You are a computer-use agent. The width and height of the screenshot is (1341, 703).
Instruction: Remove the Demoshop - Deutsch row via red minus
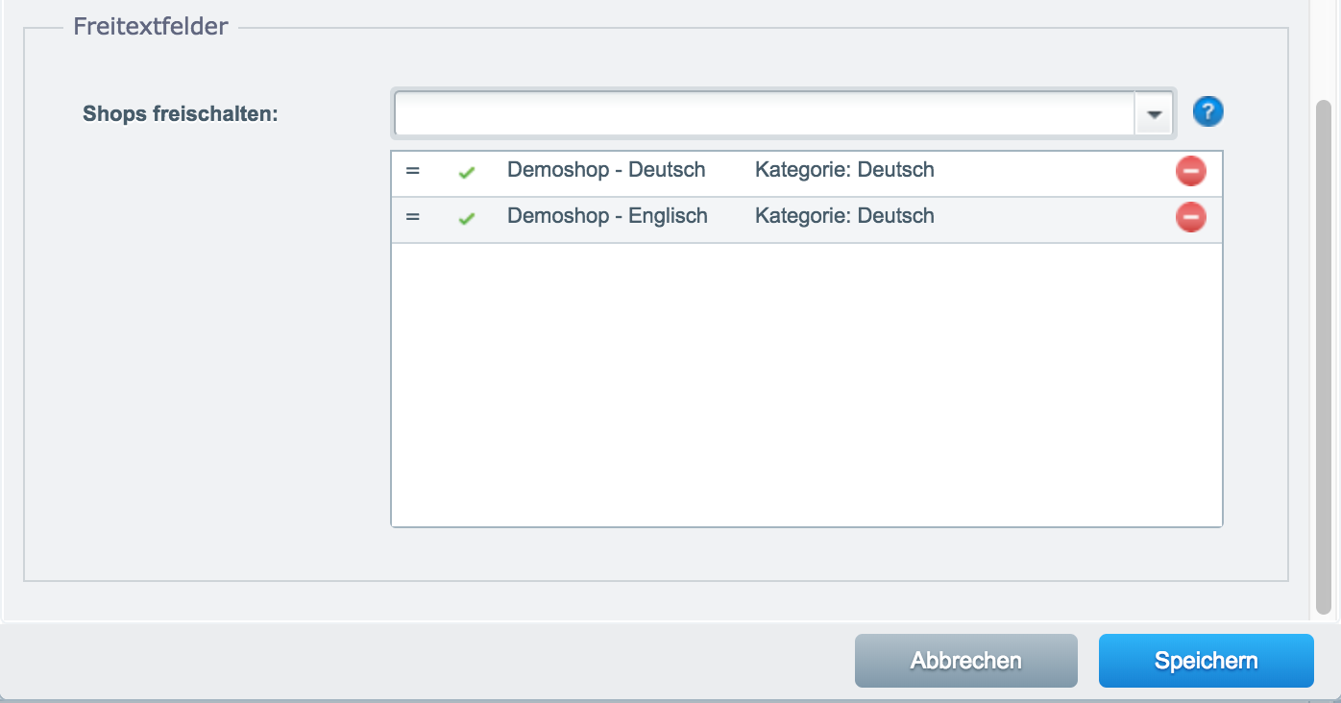coord(1190,172)
